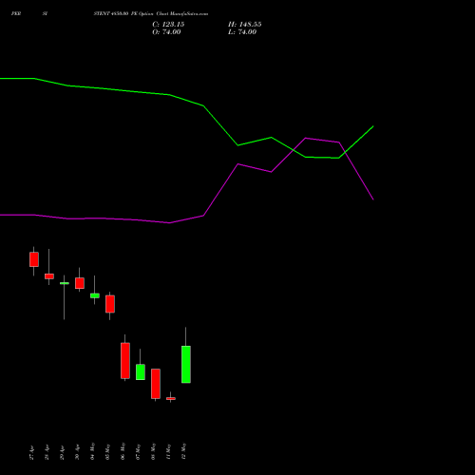Click the tall green candlestick for 12 May

point(186,364)
